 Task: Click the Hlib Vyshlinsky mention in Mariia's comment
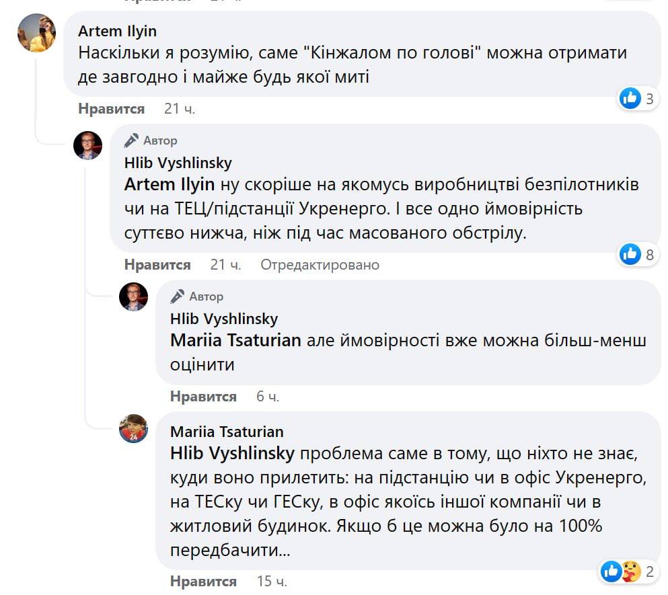(232, 454)
